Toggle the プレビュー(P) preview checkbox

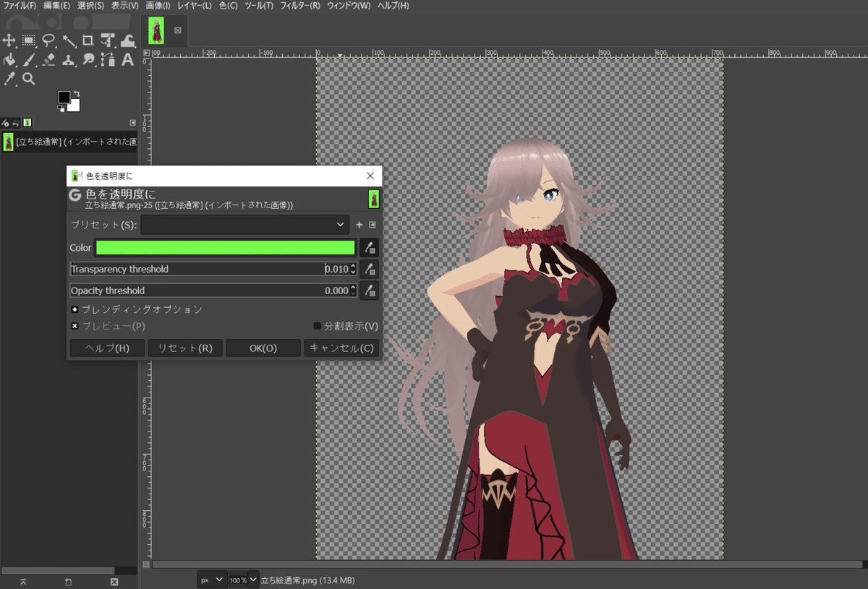pyautogui.click(x=109, y=326)
